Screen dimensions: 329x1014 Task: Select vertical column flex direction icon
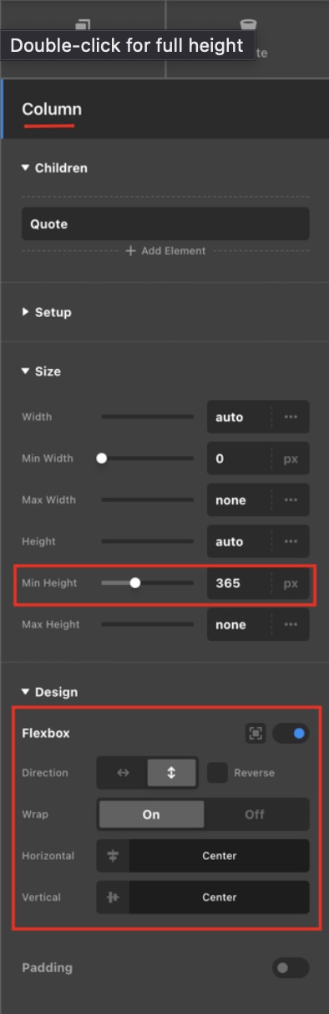[171, 773]
